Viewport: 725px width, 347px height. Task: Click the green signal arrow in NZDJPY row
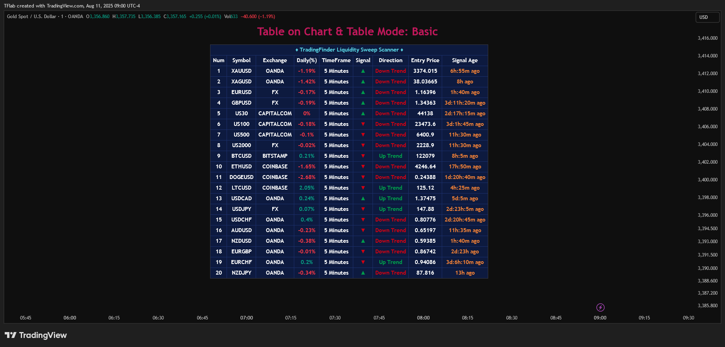pyautogui.click(x=363, y=273)
